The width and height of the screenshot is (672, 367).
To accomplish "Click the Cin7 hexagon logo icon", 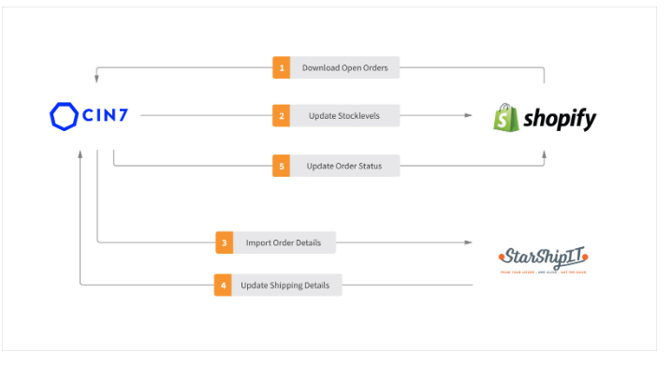I will pos(64,116).
